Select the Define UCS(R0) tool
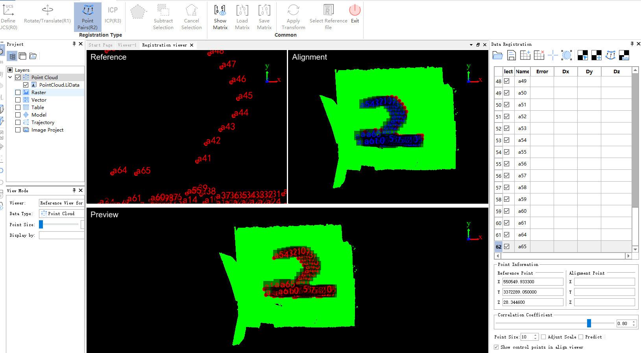This screenshot has width=641, height=353. click(8, 17)
